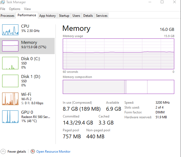181x157 pixels.
Task: Go to the Startup tab
Action: [64, 16]
